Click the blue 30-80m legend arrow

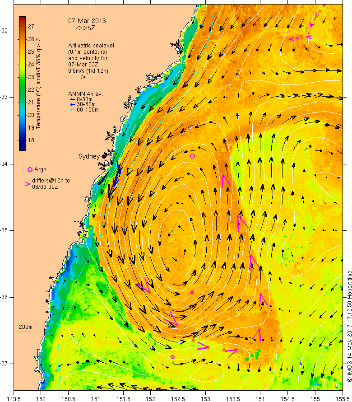point(73,104)
